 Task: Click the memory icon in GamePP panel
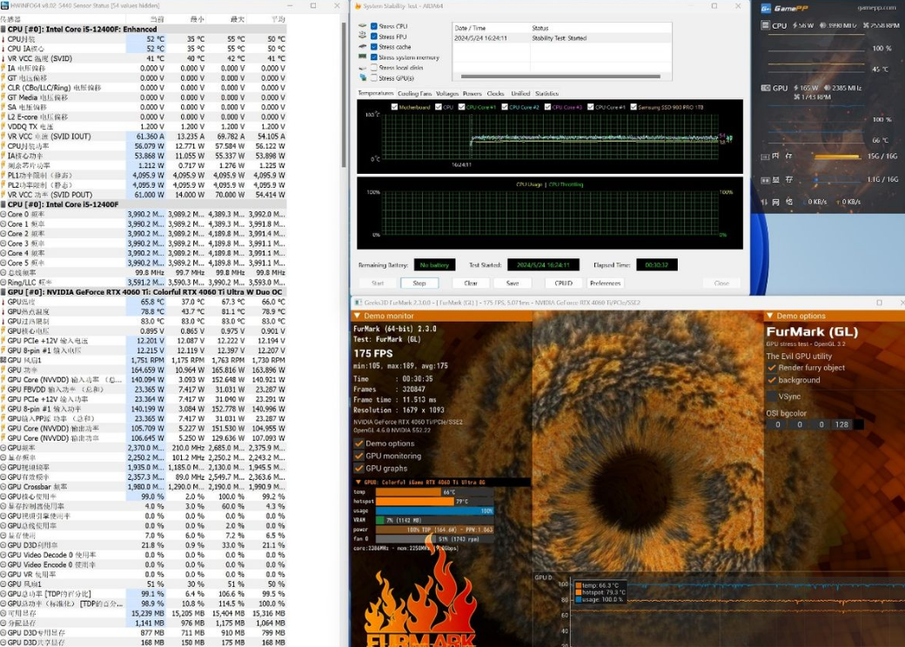(x=765, y=157)
